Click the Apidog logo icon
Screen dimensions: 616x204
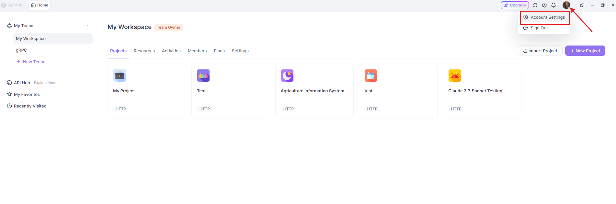pyautogui.click(x=4, y=5)
